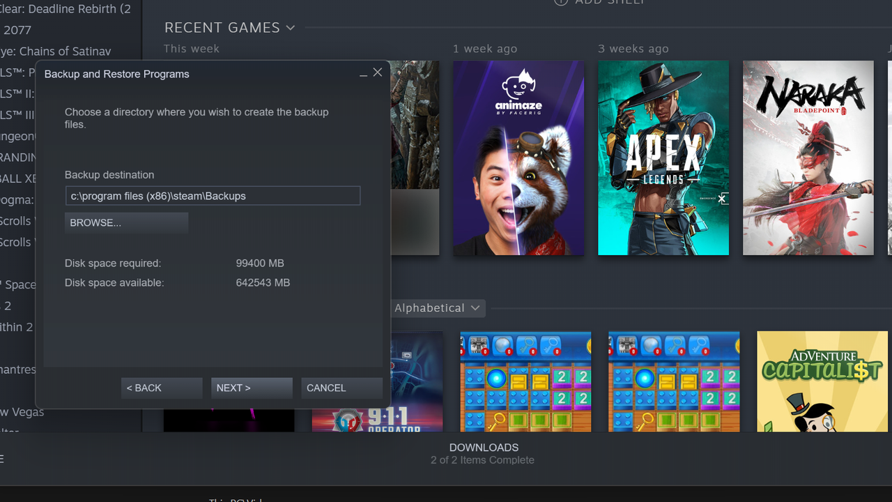Click the '99400 MB' disk space required value
This screenshot has height=502, width=892.
tap(260, 263)
